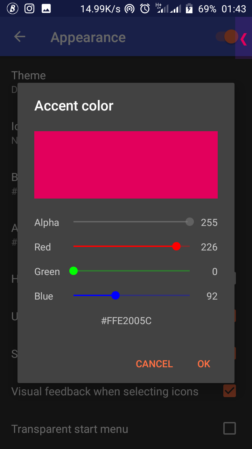Click the Green slider thumb
252x449 pixels.
pyautogui.click(x=73, y=271)
